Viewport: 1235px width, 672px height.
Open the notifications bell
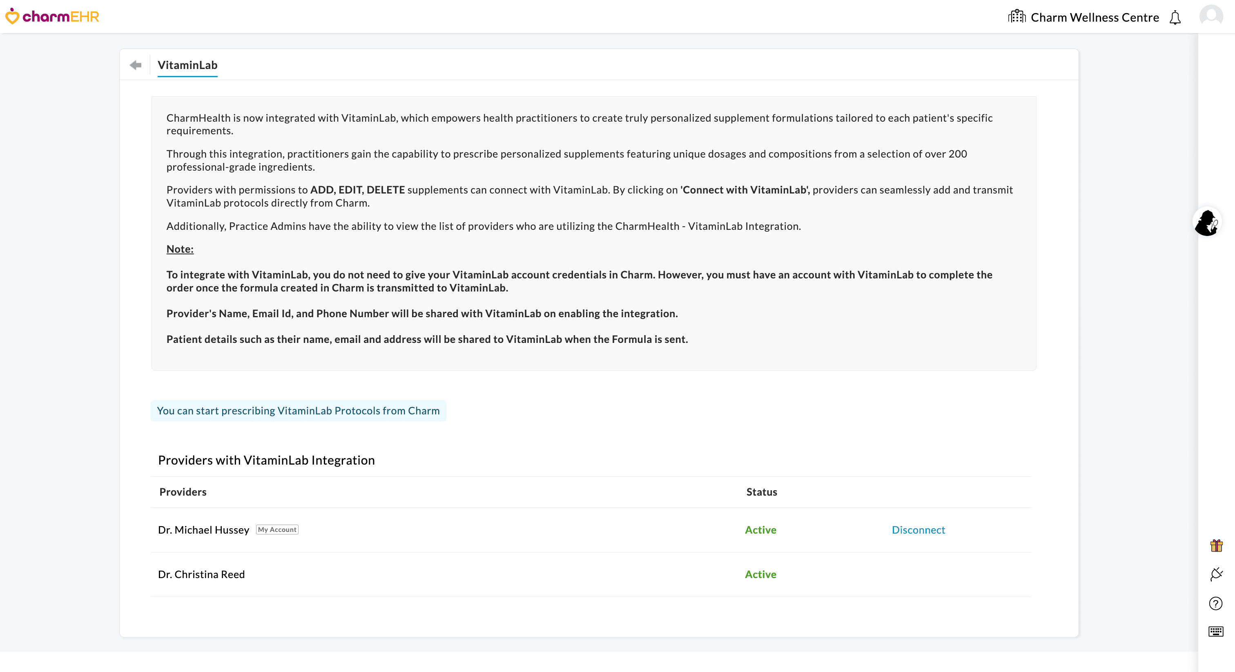pos(1175,17)
